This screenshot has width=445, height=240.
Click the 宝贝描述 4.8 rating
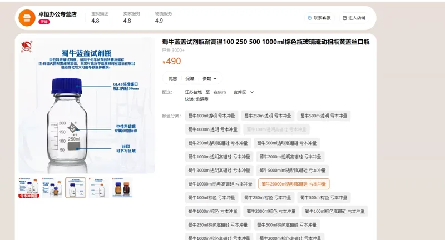coord(100,17)
